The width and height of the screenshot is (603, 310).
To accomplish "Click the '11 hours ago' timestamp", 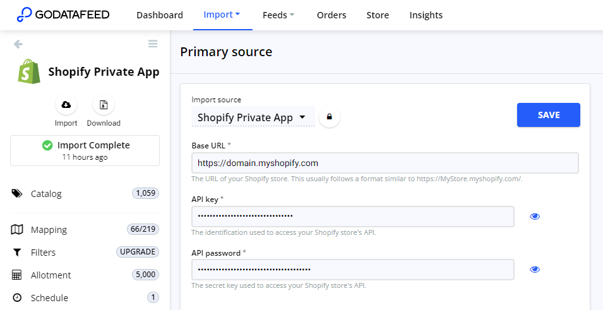I will (85, 157).
